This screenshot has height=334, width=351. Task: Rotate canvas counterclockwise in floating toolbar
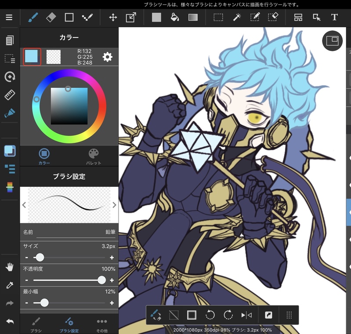tap(210, 315)
